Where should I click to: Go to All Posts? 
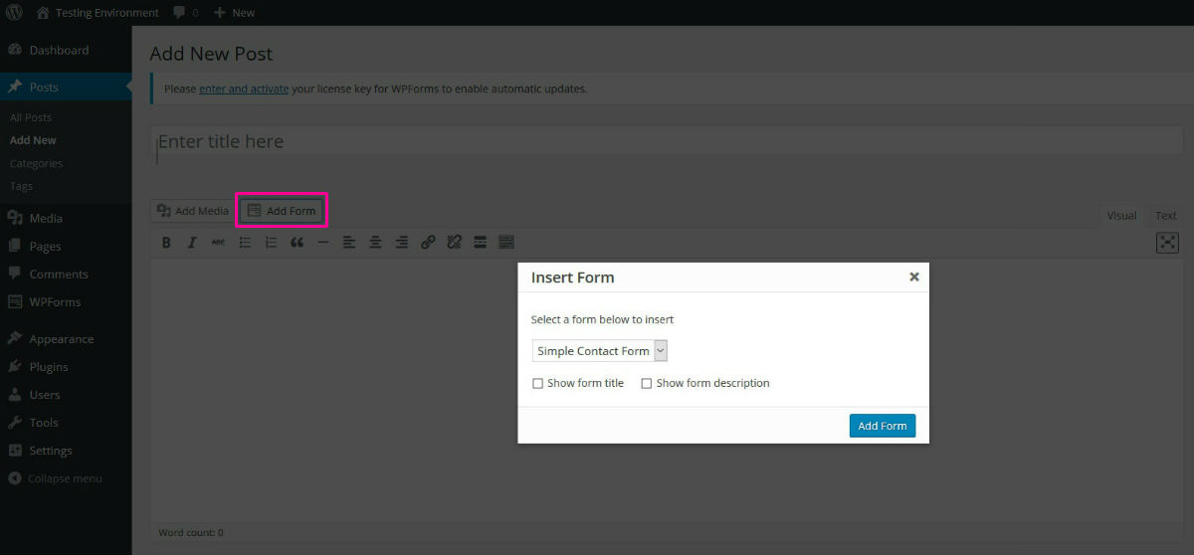tap(30, 117)
